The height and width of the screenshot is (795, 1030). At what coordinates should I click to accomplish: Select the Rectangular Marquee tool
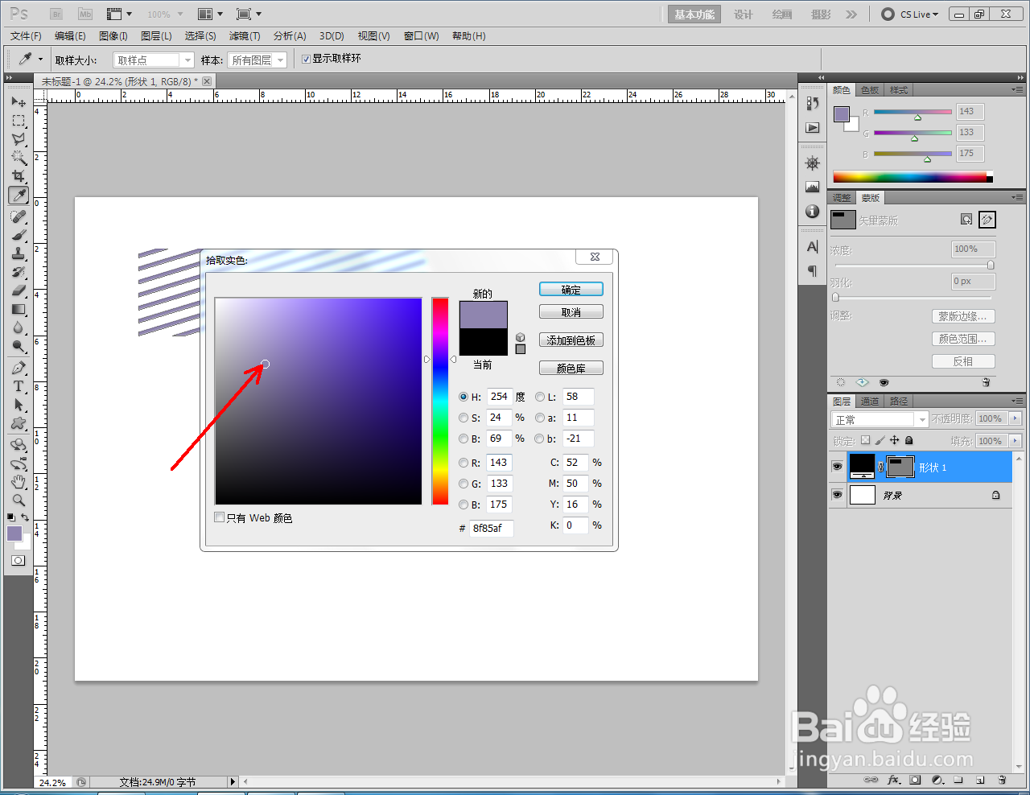click(x=19, y=121)
